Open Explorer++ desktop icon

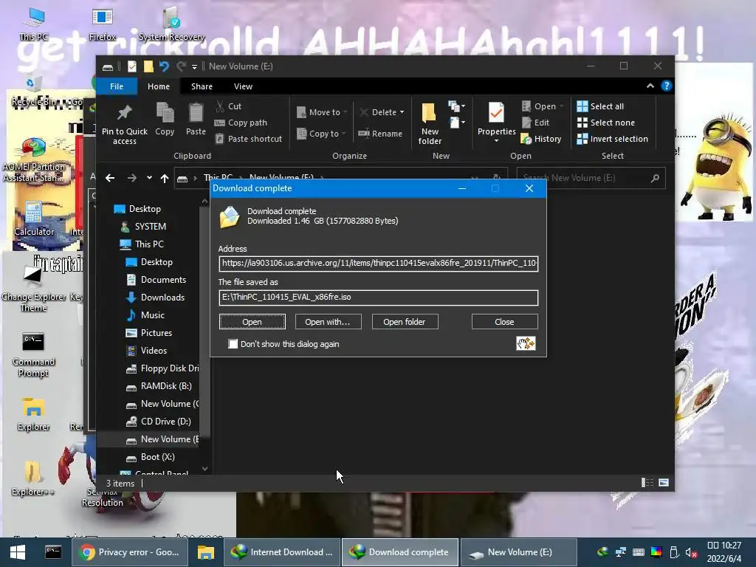[33, 478]
